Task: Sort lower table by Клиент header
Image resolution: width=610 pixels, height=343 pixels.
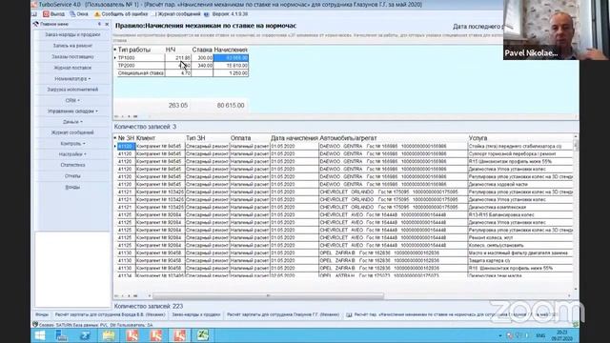Action: click(146, 138)
